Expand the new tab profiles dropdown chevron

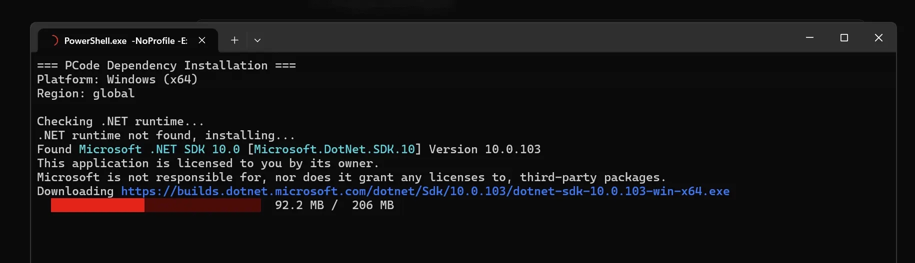pos(257,40)
